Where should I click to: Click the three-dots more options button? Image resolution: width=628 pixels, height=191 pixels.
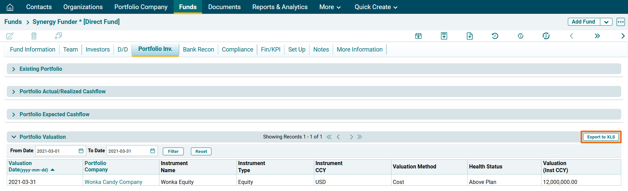621,22
